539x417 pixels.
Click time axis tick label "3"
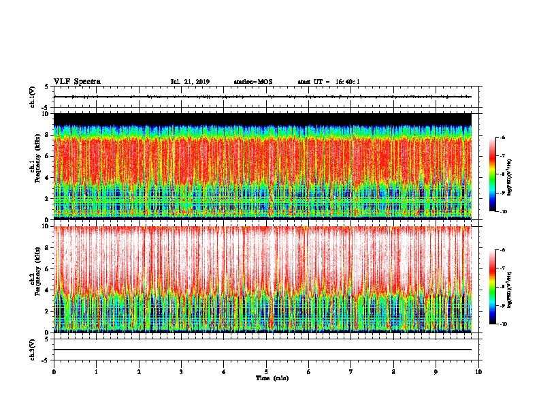[x=181, y=372]
